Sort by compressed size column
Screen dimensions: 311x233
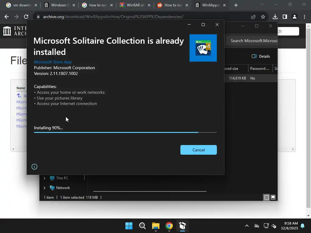point(236,69)
